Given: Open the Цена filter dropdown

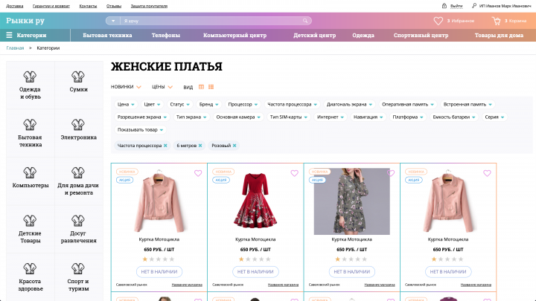Looking at the screenshot, I should [126, 105].
